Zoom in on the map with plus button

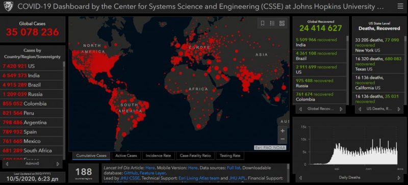pyautogui.click(x=283, y=131)
